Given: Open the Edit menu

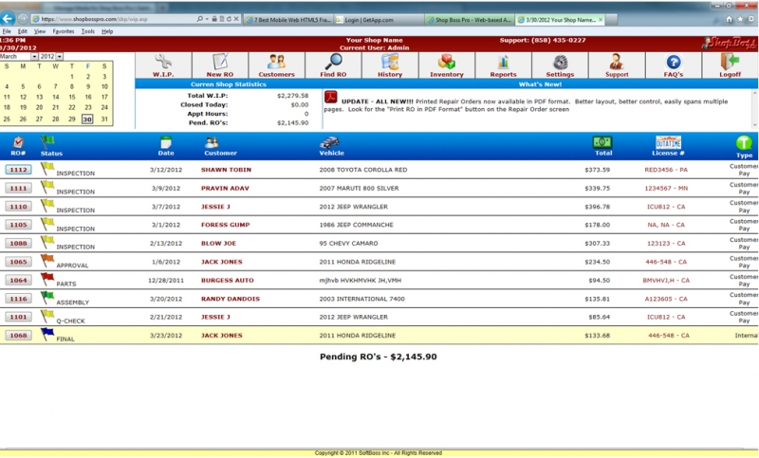Looking at the screenshot, I should [x=22, y=31].
